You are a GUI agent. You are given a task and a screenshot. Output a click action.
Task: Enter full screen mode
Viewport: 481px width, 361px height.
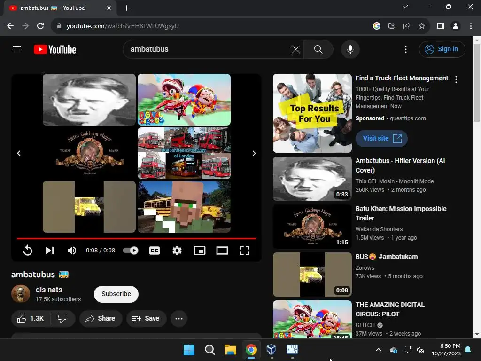244,251
